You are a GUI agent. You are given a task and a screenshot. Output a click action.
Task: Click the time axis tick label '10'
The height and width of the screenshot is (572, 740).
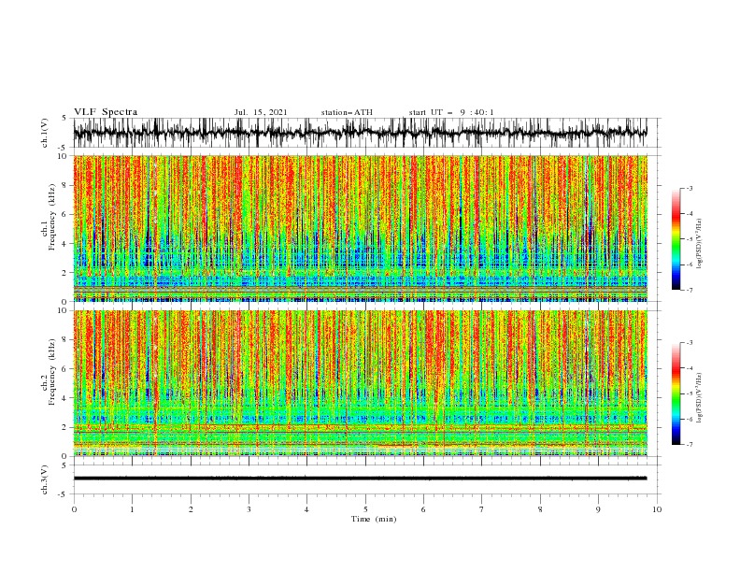pyautogui.click(x=657, y=509)
